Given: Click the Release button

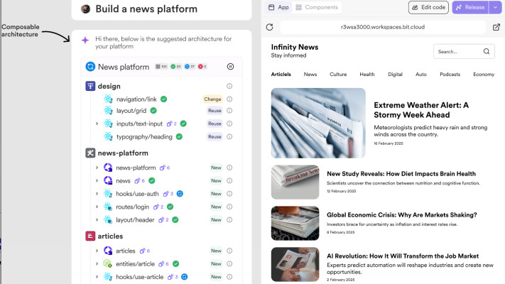Looking at the screenshot, I should point(470,7).
